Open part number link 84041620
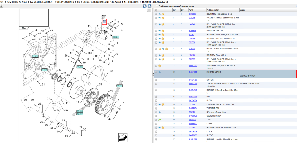This screenshot has height=143, width=297. click(193, 72)
